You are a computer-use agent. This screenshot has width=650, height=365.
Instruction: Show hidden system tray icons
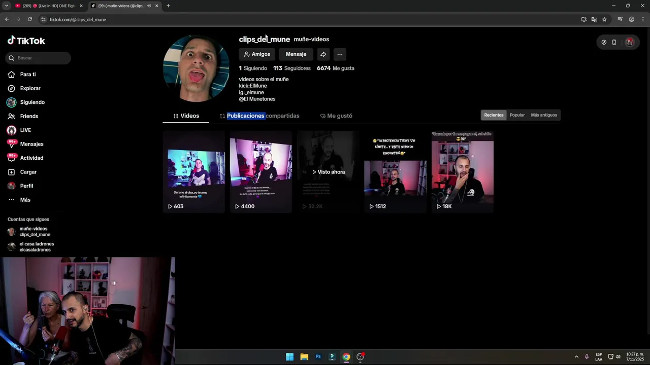click(576, 357)
